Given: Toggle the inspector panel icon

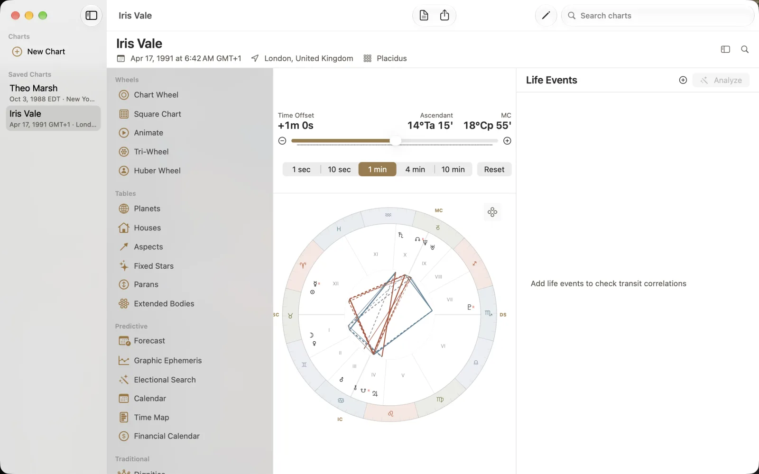Looking at the screenshot, I should [725, 49].
